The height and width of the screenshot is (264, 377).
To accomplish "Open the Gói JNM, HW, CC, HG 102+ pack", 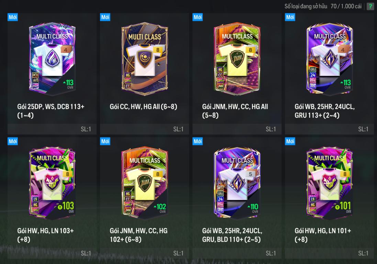I will pyautogui.click(x=144, y=198).
